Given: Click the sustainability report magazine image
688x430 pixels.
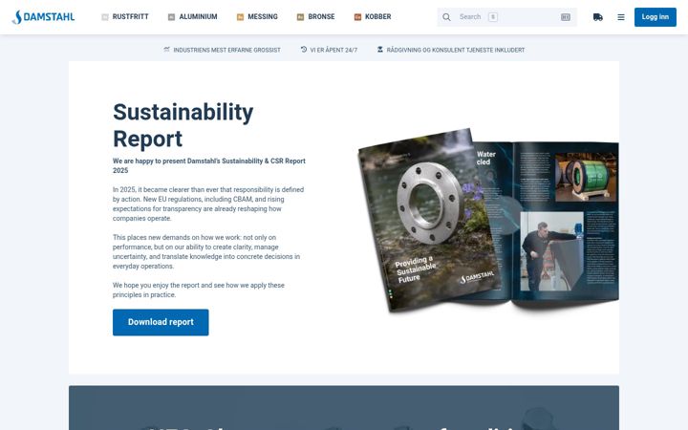Looking at the screenshot, I should point(488,221).
